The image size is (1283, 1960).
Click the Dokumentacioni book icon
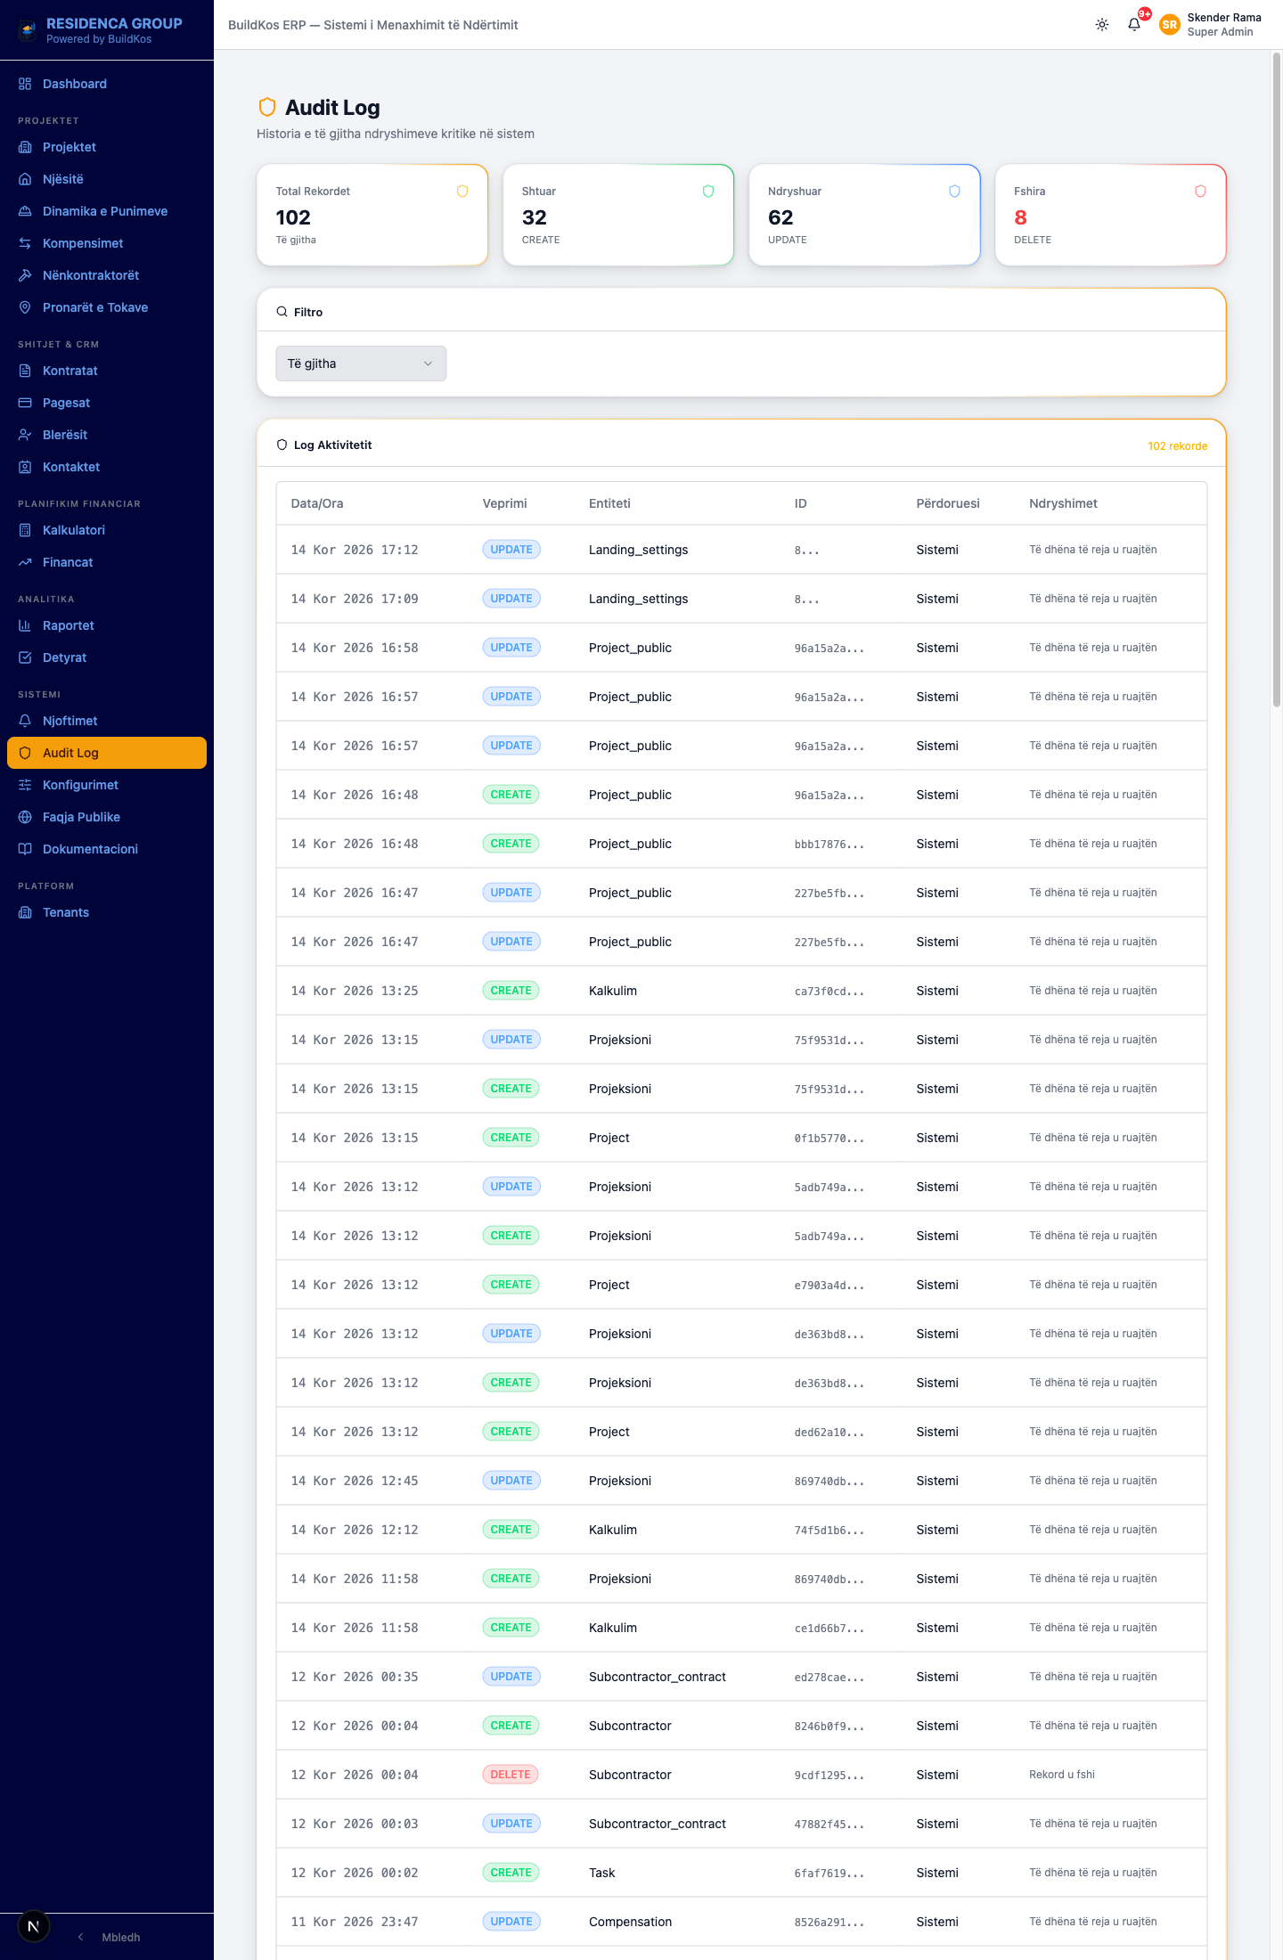coord(25,849)
